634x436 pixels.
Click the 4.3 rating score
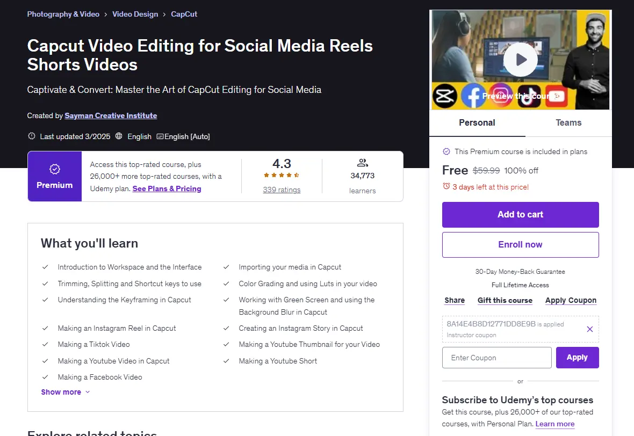coord(282,164)
